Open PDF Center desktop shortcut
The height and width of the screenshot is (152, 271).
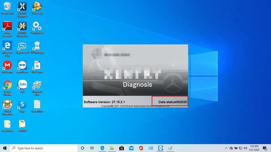[x=37, y=67]
